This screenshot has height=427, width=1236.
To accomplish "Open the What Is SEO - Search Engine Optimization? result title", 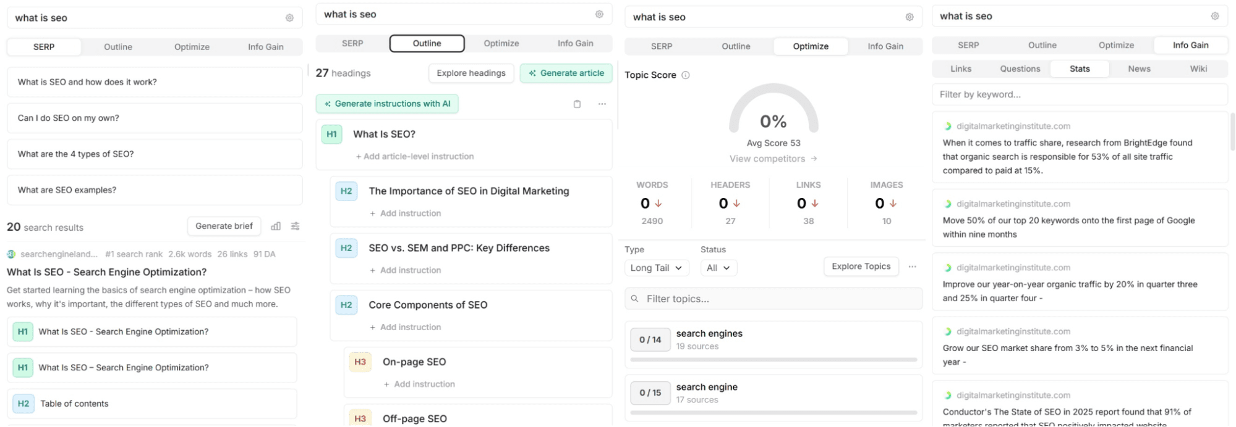I will tap(107, 272).
